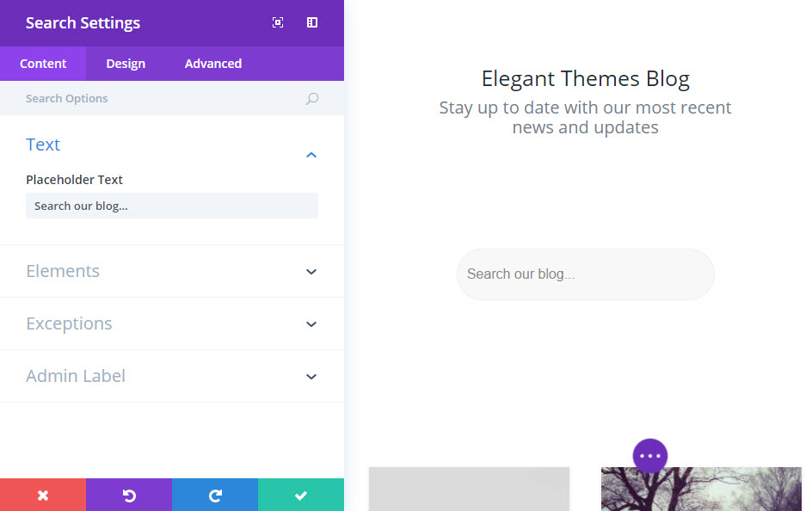Viewport: 812px width, 511px height.
Task: Open the purple three-dots builder menu
Action: pyautogui.click(x=650, y=456)
